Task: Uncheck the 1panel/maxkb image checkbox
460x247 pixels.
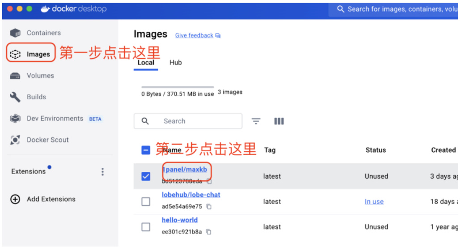Action: pos(146,176)
